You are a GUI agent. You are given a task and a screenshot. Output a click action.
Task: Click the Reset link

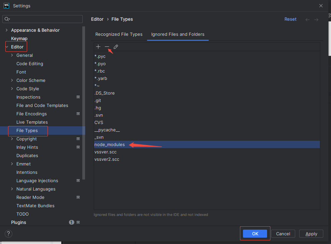pyautogui.click(x=290, y=19)
